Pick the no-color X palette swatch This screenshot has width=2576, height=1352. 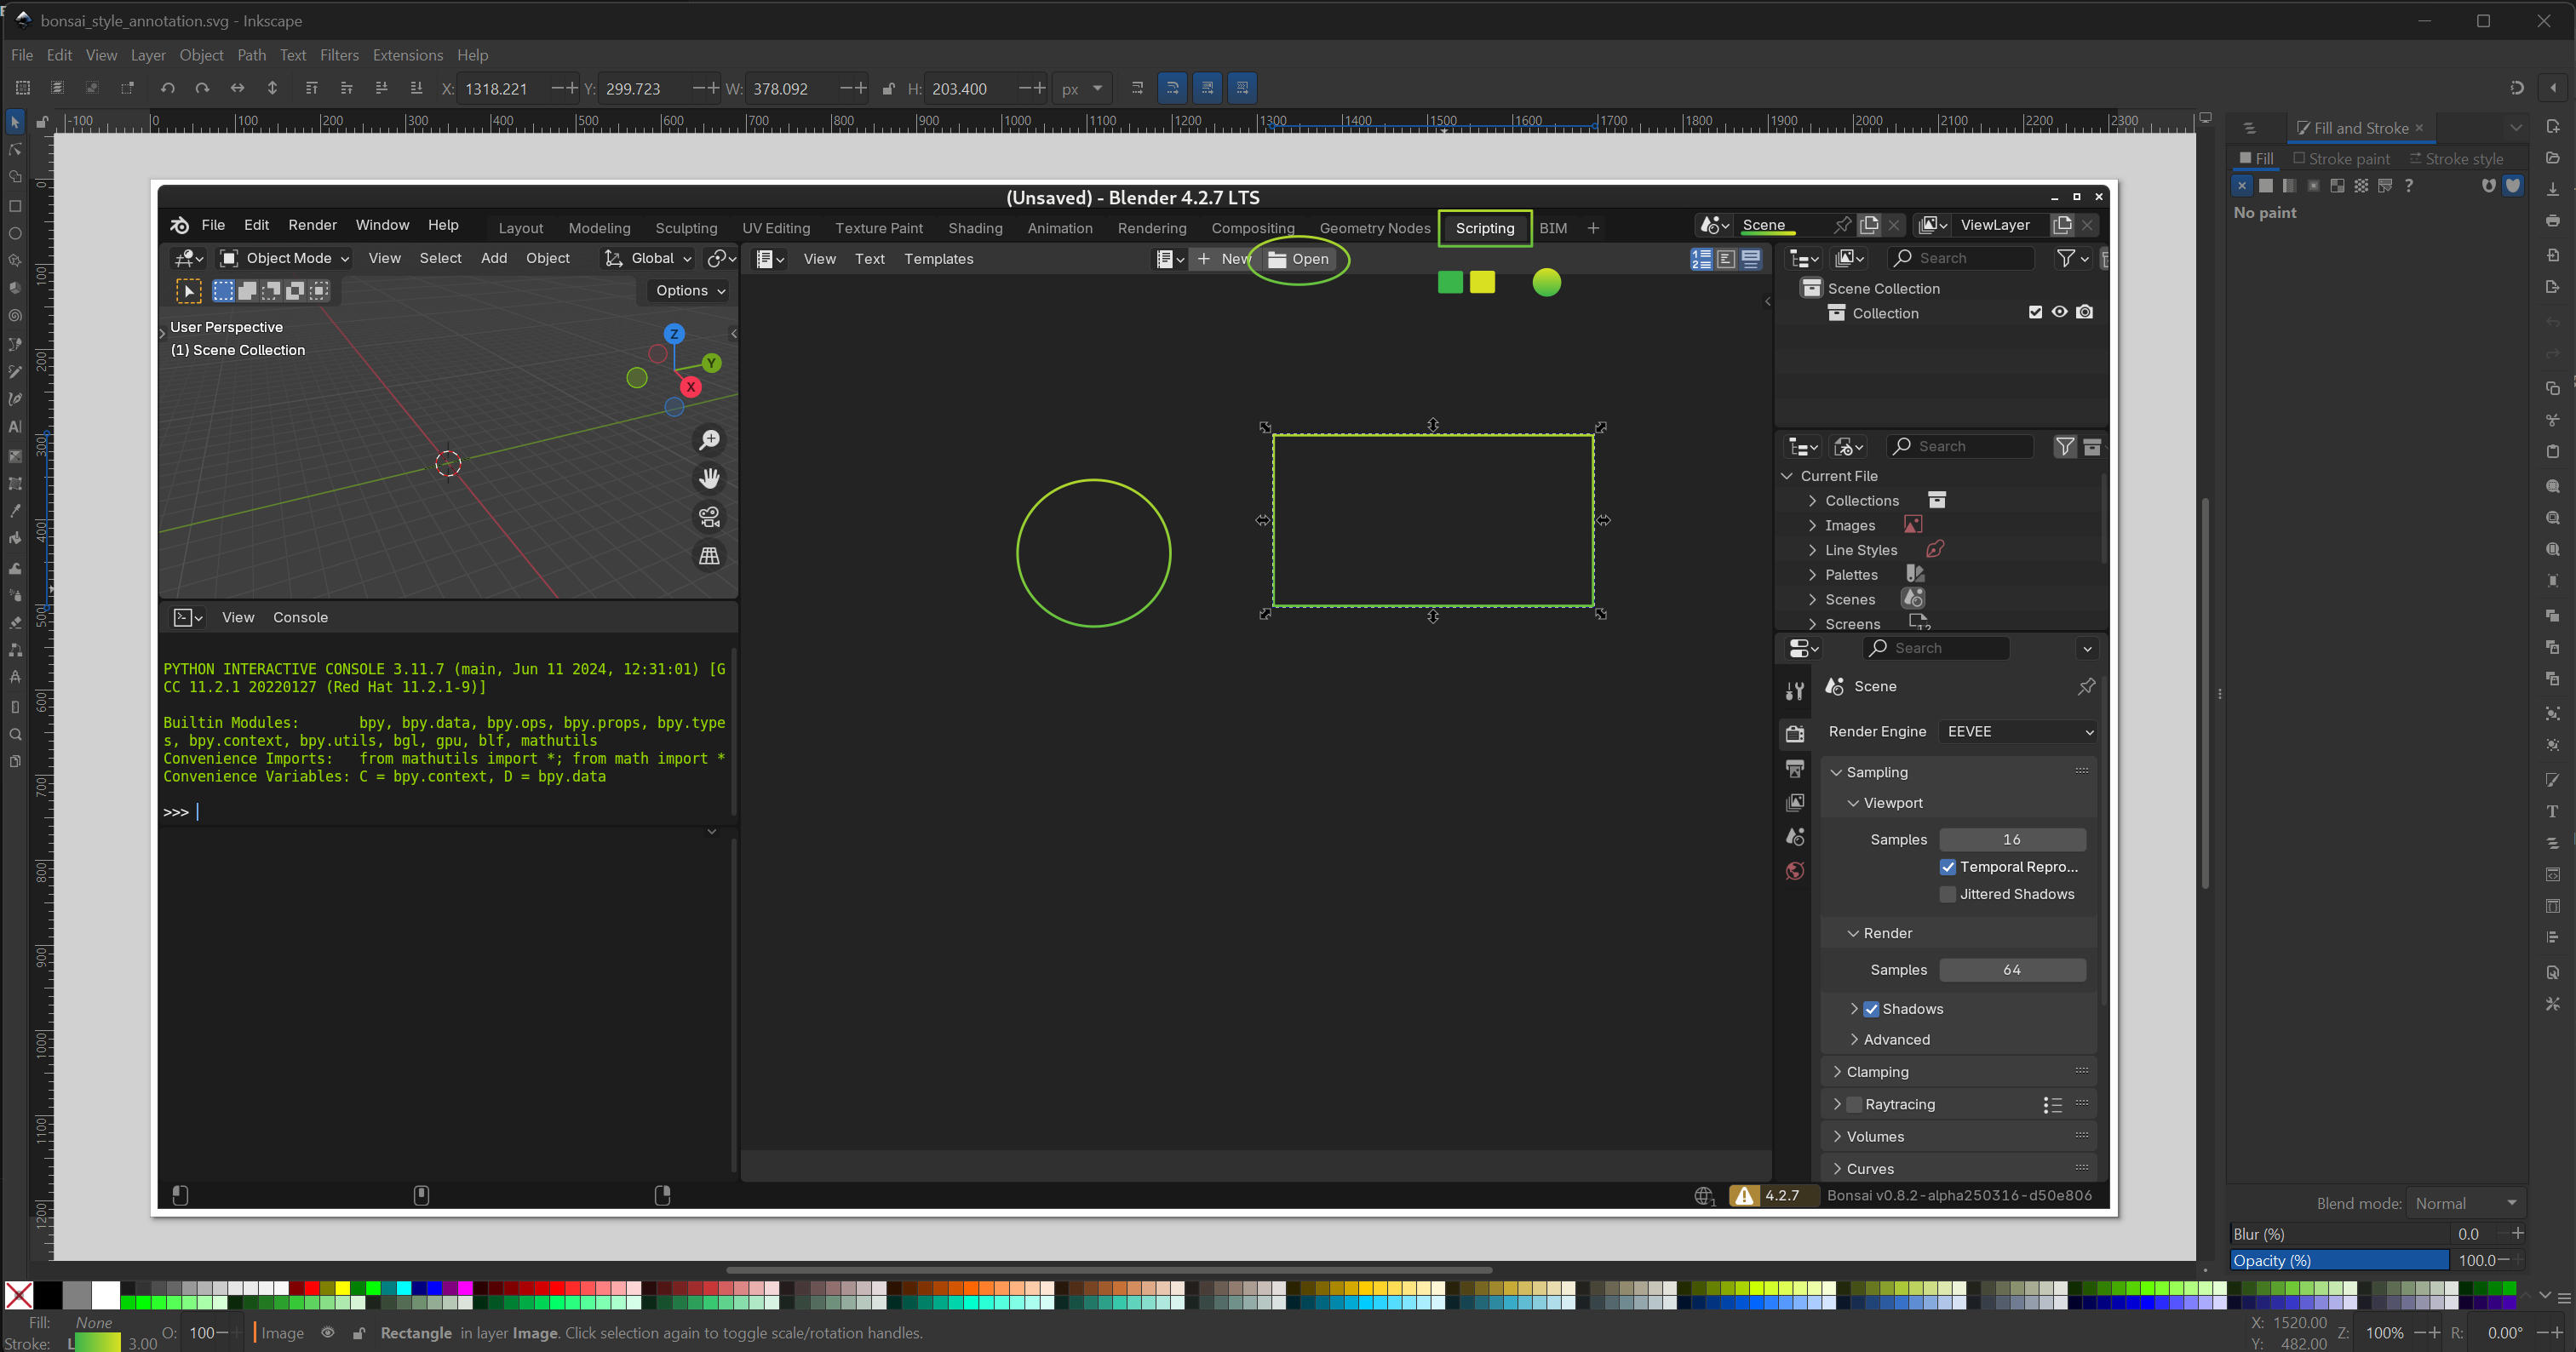[18, 1294]
